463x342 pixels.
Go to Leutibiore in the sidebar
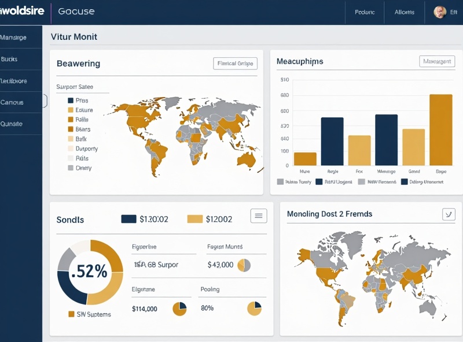click(x=21, y=81)
